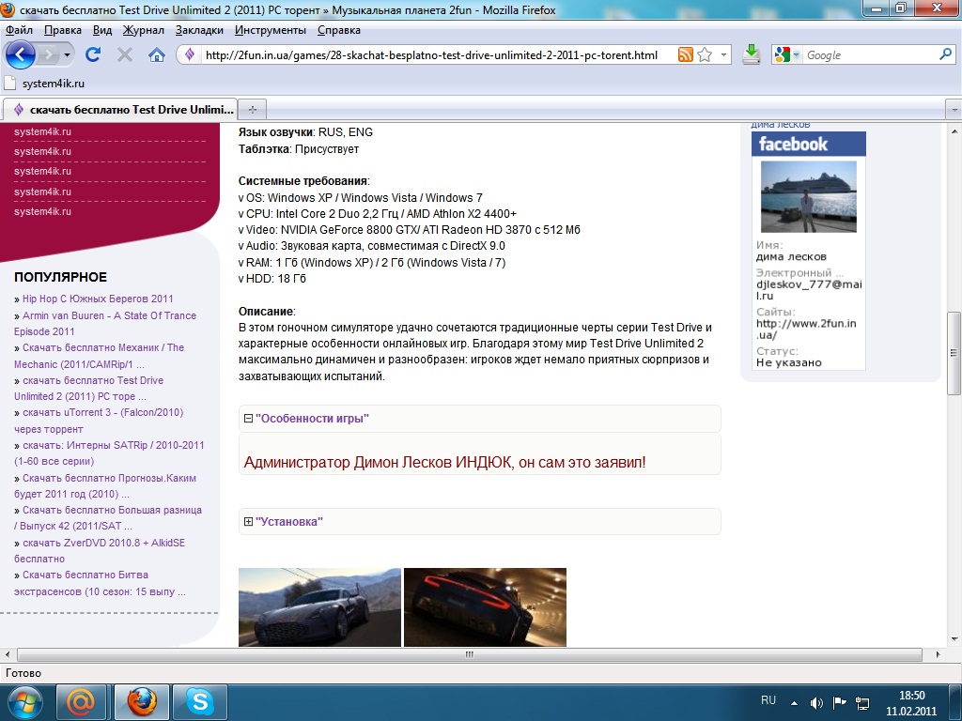Open the Вид menu
Screen dimensions: 962x721
tap(102, 30)
